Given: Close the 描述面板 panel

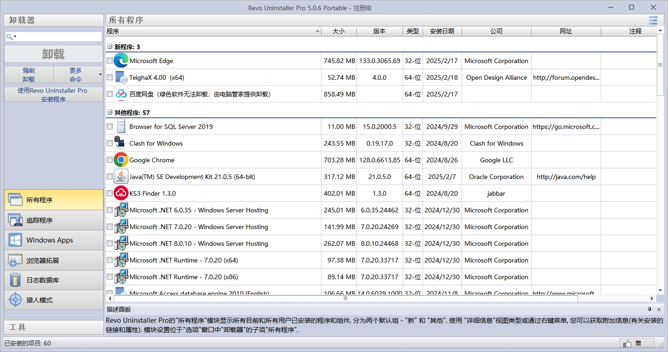Looking at the screenshot, I should (x=659, y=309).
